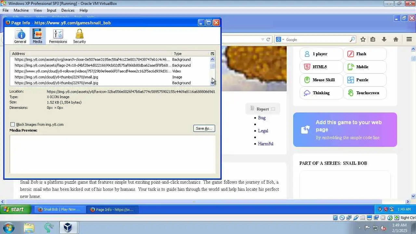Open the Firefox bookmarks list icon

[x=373, y=39]
